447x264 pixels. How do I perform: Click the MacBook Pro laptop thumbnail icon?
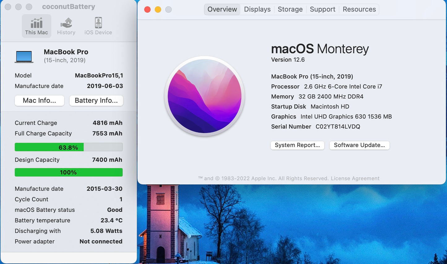click(24, 56)
